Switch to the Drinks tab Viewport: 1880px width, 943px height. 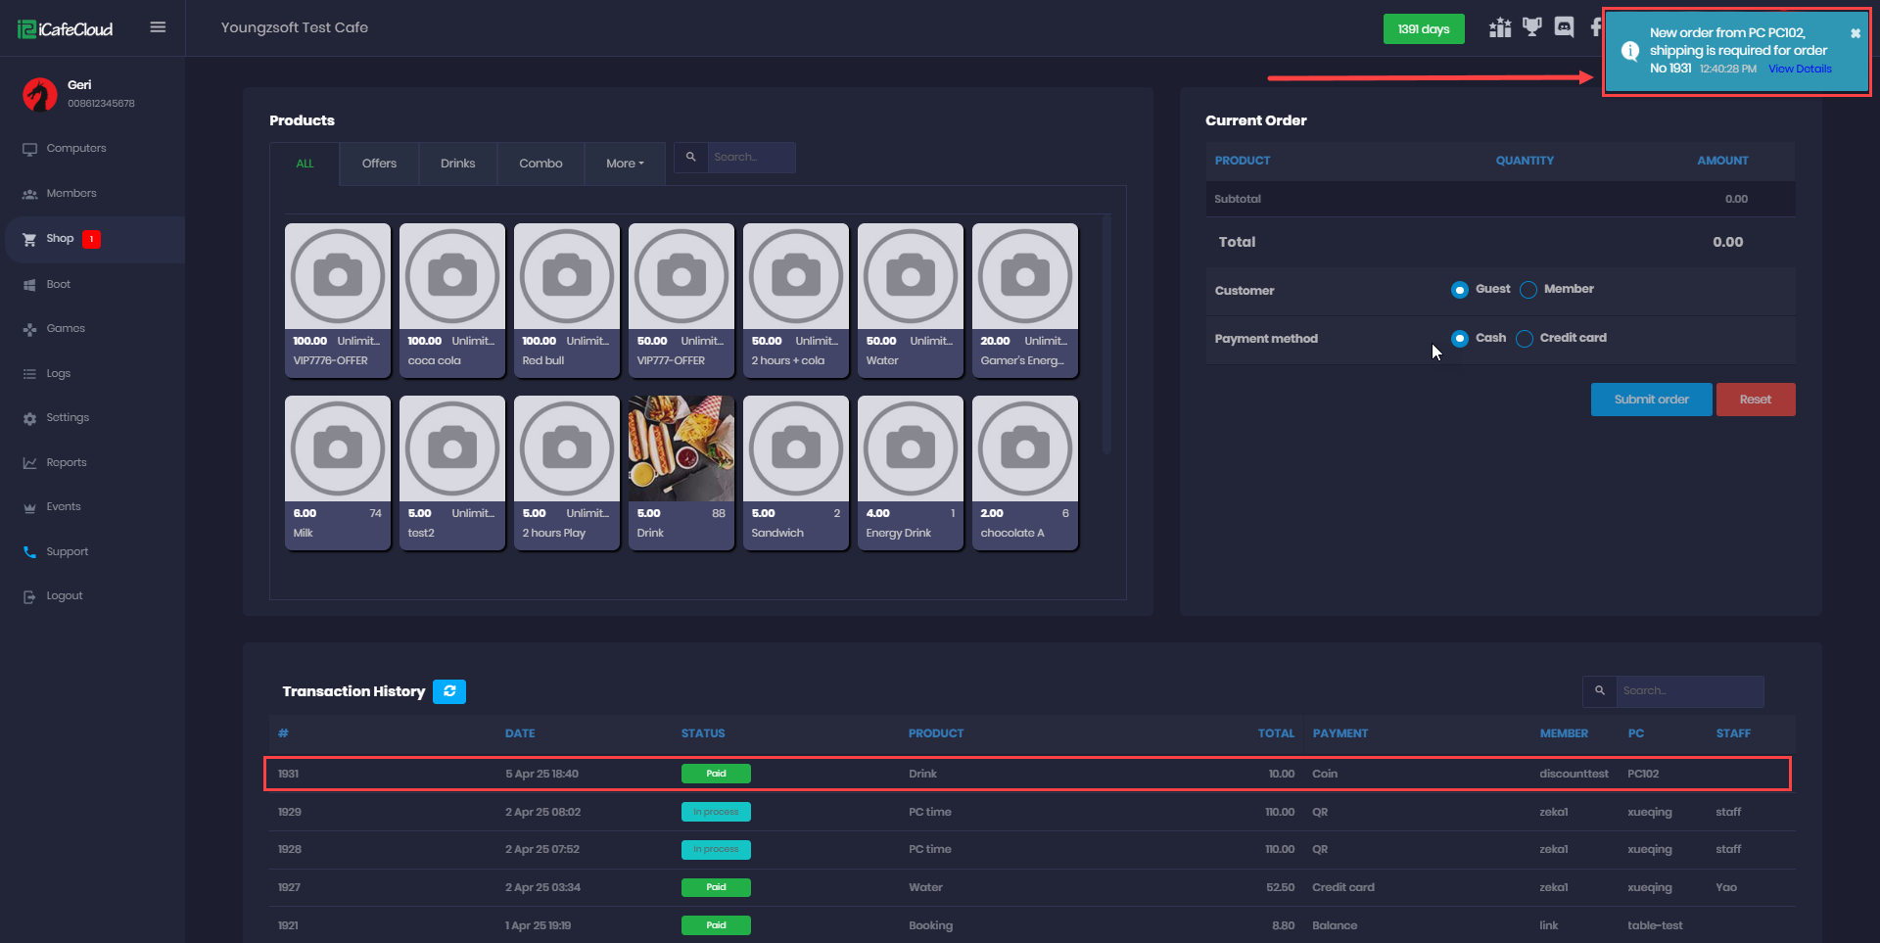(457, 164)
